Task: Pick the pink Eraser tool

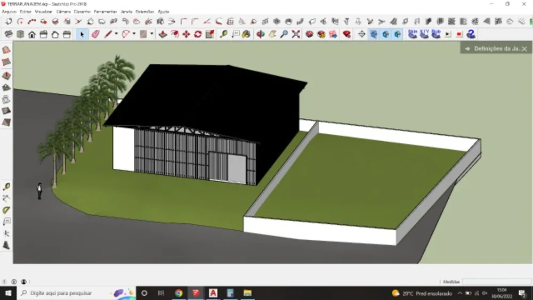Action: [x=95, y=34]
